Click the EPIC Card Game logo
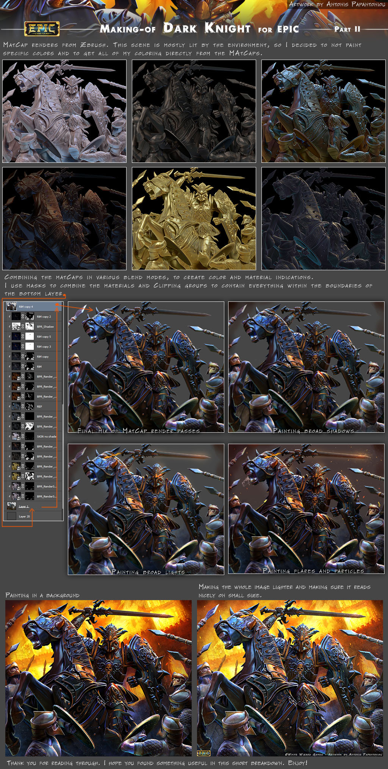 coord(42,29)
